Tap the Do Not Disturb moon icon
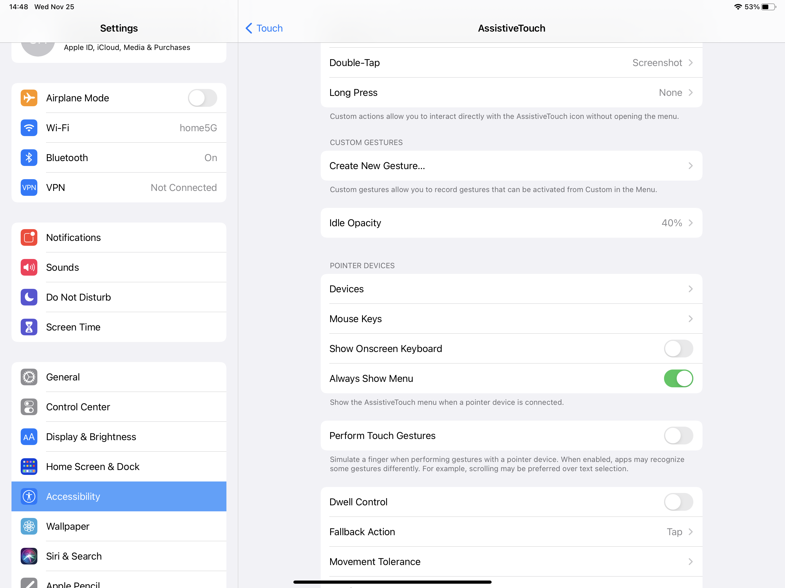785x588 pixels. pyautogui.click(x=29, y=297)
